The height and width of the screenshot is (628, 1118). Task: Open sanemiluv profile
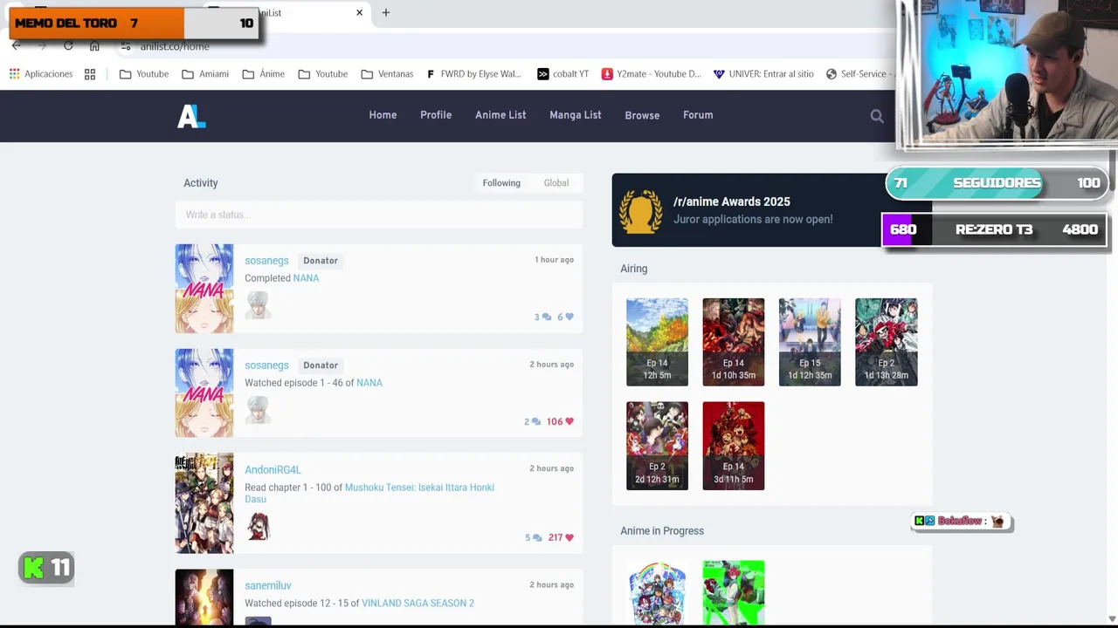click(268, 586)
